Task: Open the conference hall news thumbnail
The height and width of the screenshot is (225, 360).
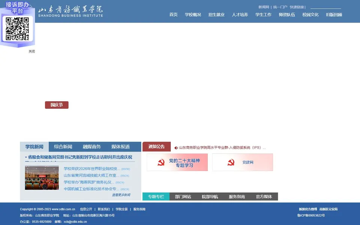Action: click(42, 178)
